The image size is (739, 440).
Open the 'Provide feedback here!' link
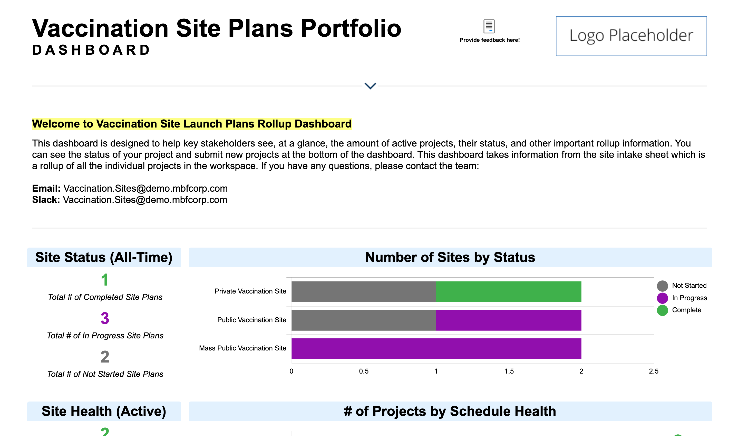[x=489, y=40]
